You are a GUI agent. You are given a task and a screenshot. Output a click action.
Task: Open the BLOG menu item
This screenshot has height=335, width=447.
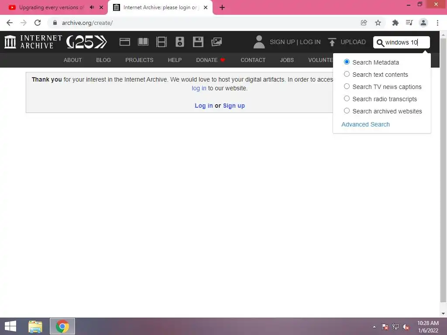click(x=103, y=60)
